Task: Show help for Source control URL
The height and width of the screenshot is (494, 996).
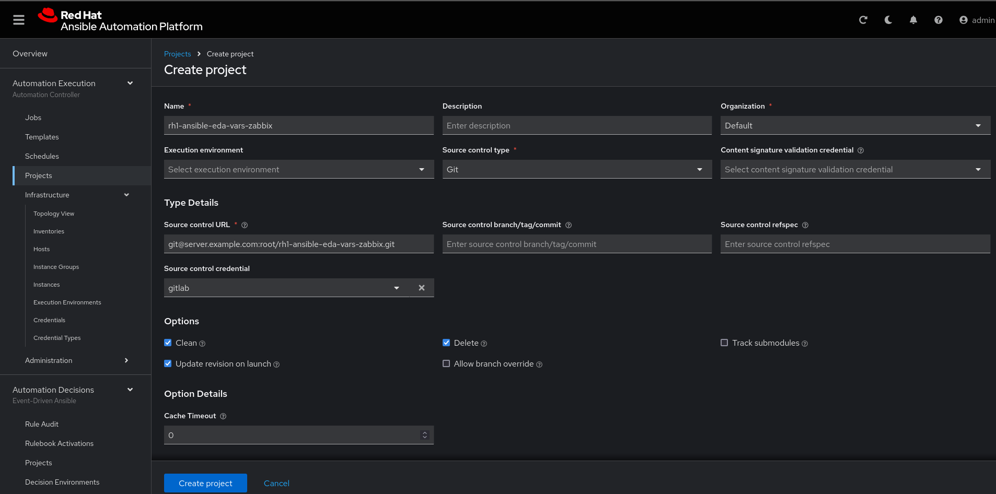Action: tap(245, 225)
